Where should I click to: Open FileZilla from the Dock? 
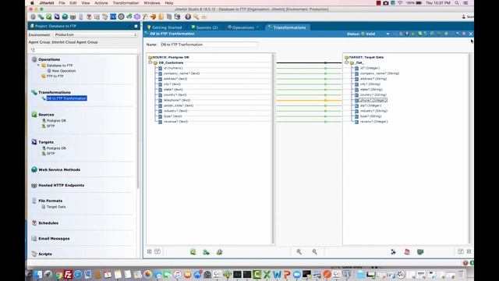point(68,274)
